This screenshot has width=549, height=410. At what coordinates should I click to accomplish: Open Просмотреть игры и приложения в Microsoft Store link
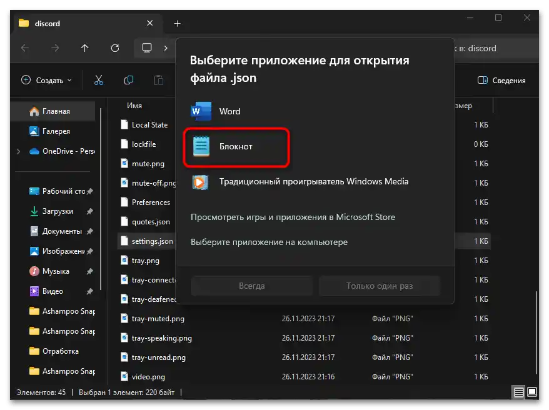(293, 217)
